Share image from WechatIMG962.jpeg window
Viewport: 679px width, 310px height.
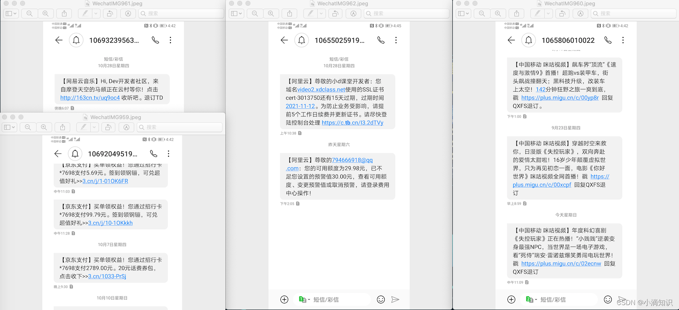tap(289, 14)
